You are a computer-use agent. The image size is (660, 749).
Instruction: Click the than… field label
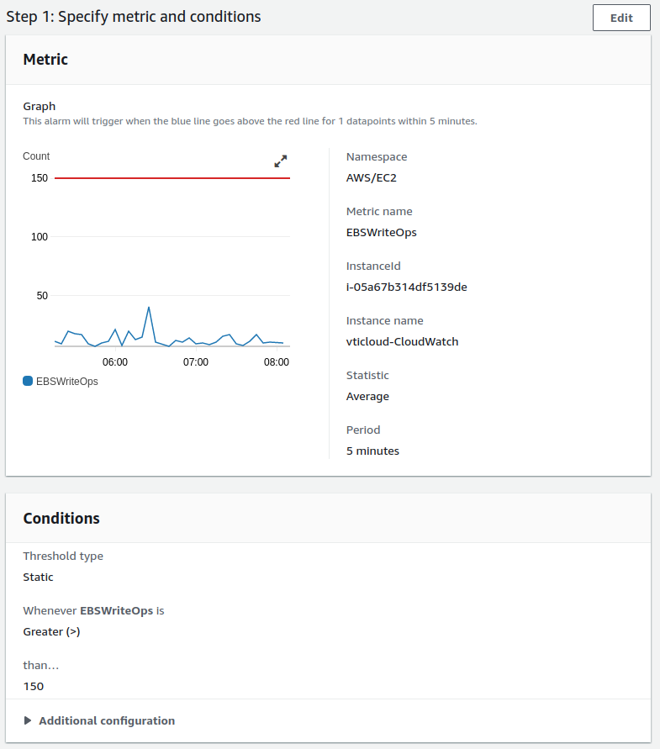[x=41, y=666]
